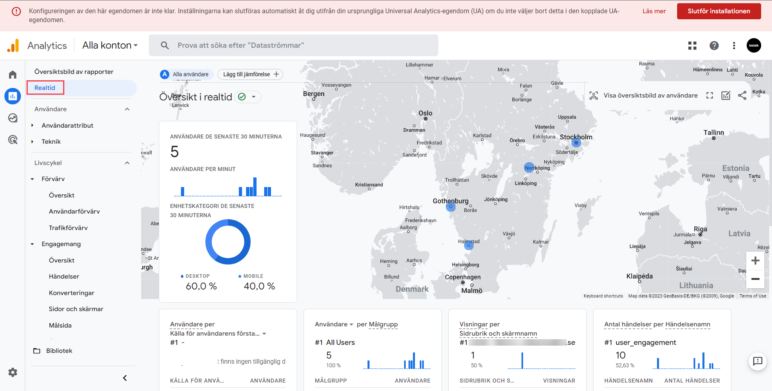This screenshot has width=772, height=391.
Task: Collapse the Användare section chevron
Action: pyautogui.click(x=127, y=109)
